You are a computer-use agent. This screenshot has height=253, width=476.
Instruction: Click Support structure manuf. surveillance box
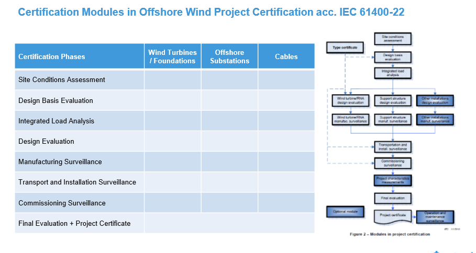(x=393, y=119)
